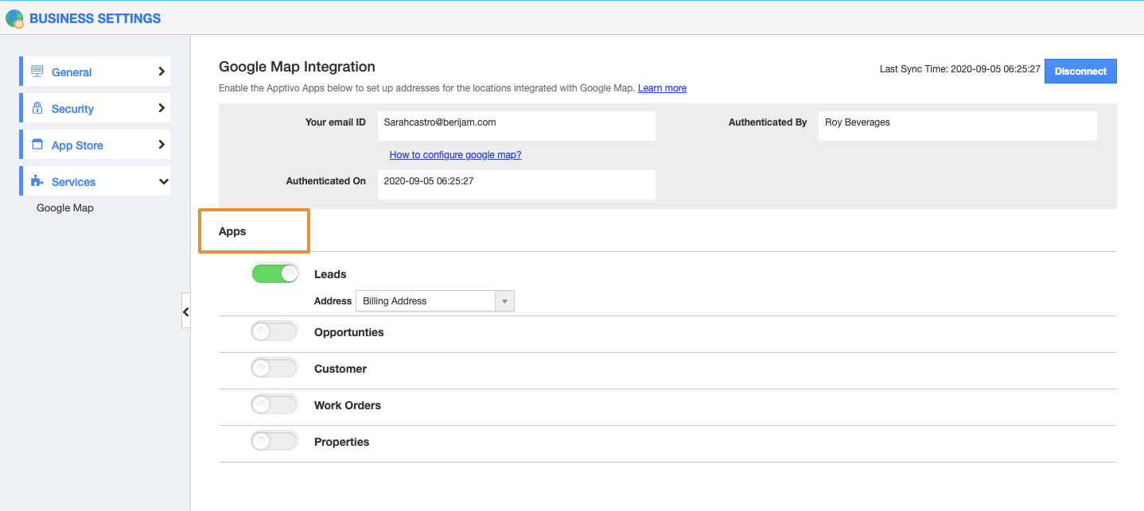Viewport: 1144px width, 511px height.
Task: Collapse the Services section chevron
Action: (x=163, y=182)
